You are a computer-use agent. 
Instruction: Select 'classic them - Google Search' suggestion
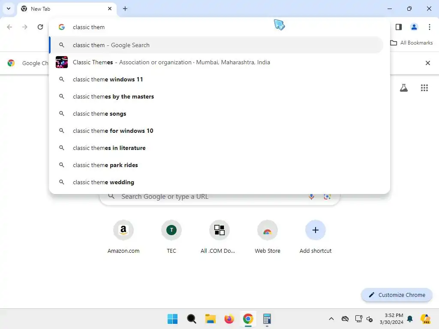tap(216, 45)
